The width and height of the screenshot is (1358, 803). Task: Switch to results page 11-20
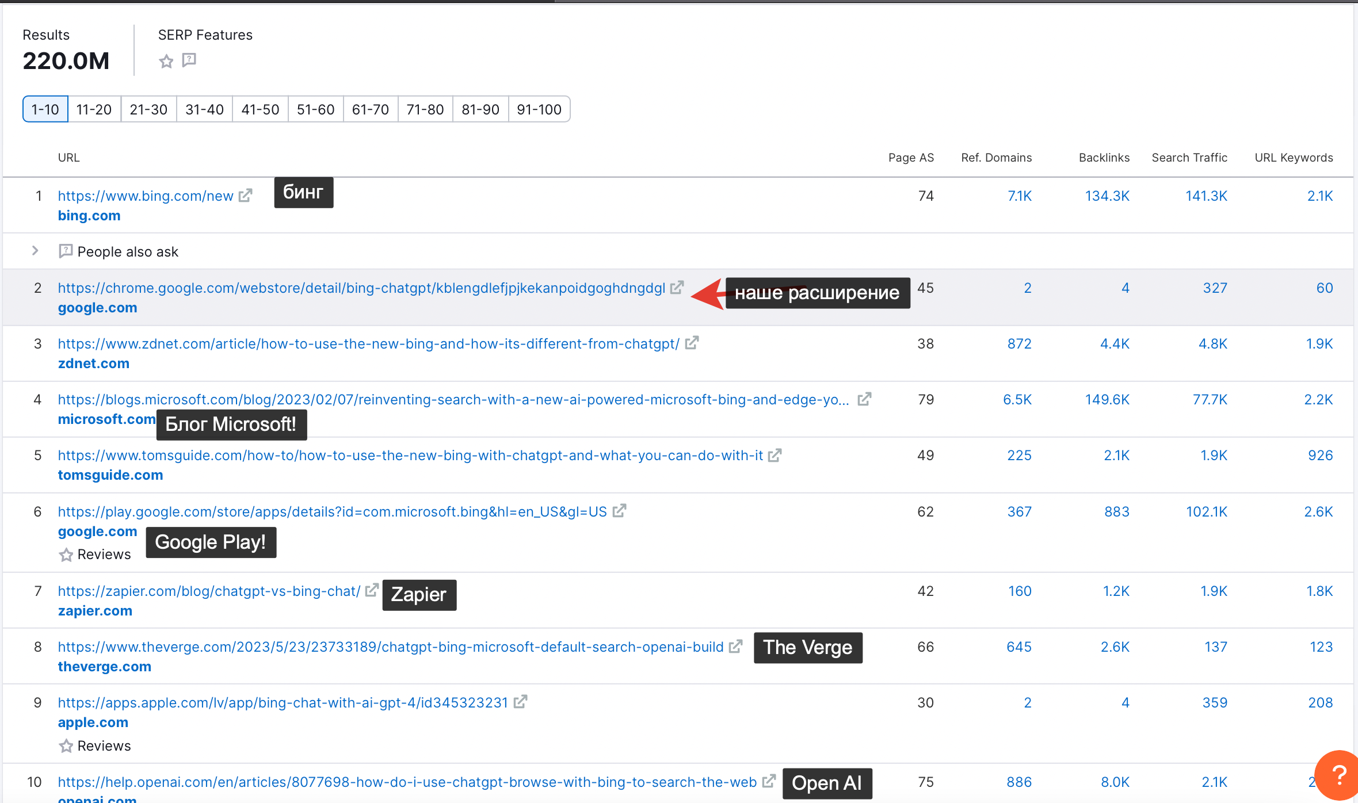tap(94, 109)
